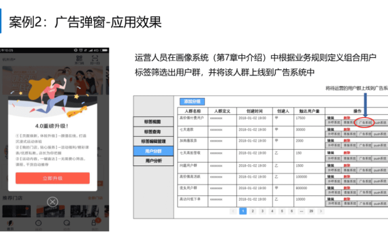The height and width of the screenshot is (245, 388).
Task: Tap the chat bubble icon in bottom bar
Action: click(67, 224)
